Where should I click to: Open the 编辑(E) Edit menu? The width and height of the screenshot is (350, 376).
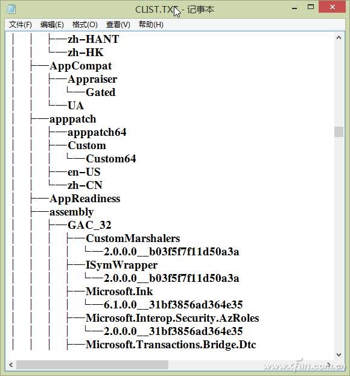[x=52, y=25]
